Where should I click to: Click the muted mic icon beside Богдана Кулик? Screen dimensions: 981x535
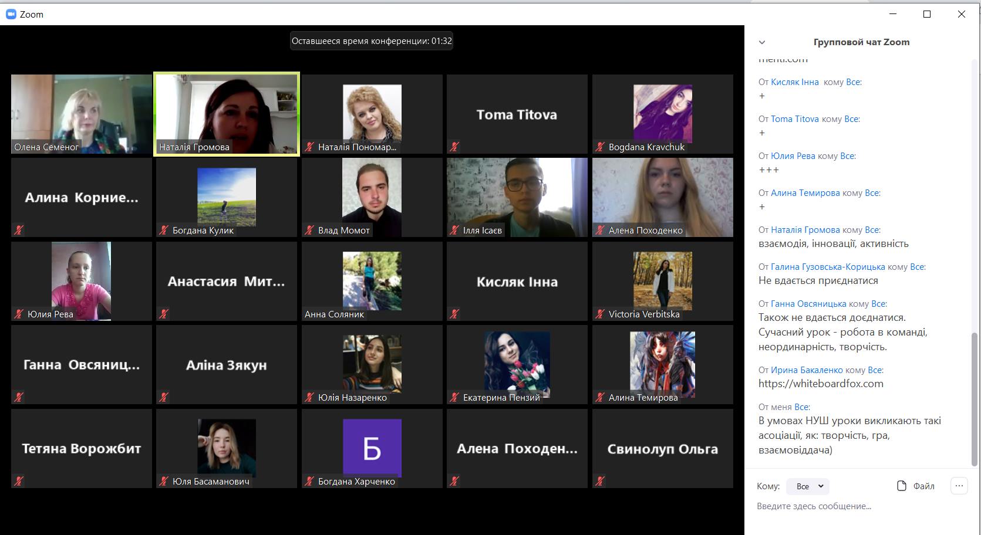[x=163, y=231]
